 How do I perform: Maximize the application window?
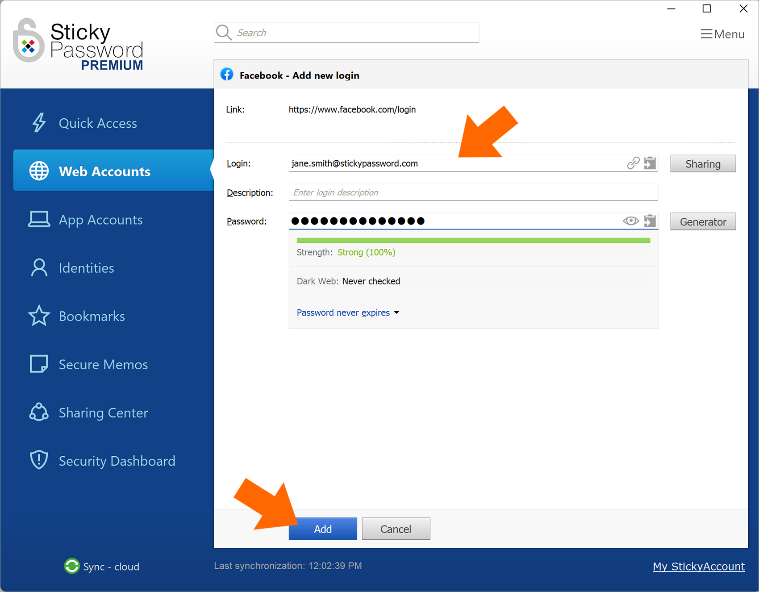[x=707, y=8]
